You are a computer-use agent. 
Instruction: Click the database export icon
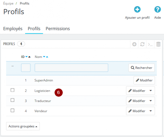tap(158, 44)
